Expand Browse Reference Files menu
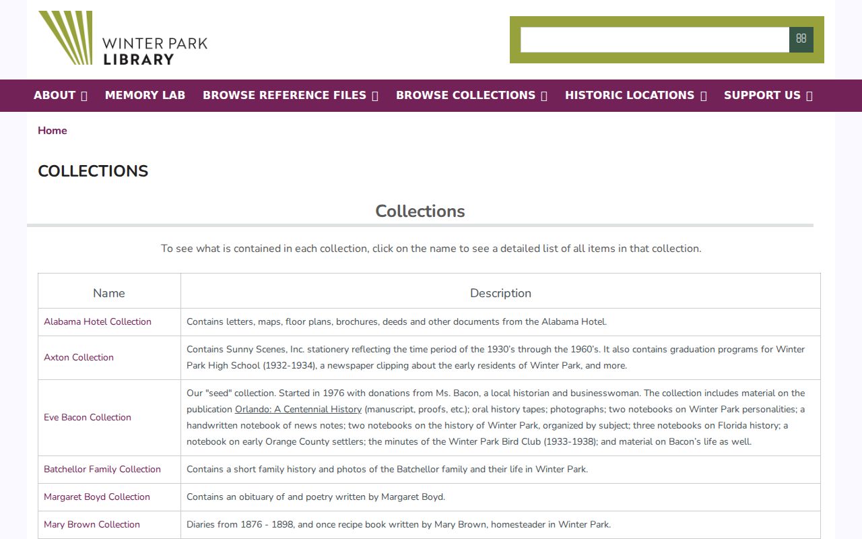Image resolution: width=862 pixels, height=539 pixels. coord(290,95)
